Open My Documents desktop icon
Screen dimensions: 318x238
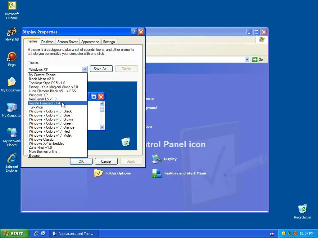(11, 84)
